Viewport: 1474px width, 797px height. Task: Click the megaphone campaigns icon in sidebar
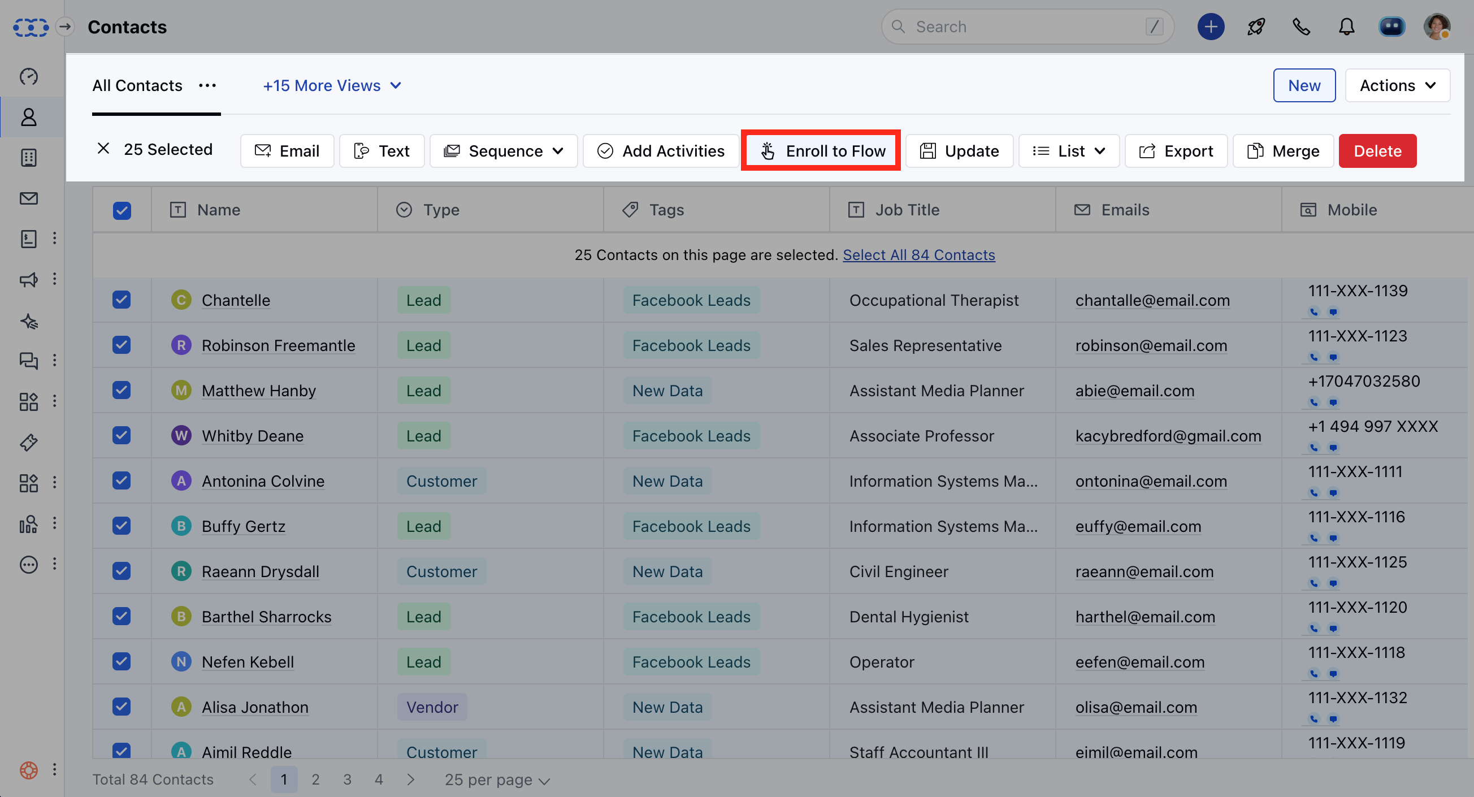click(x=29, y=280)
